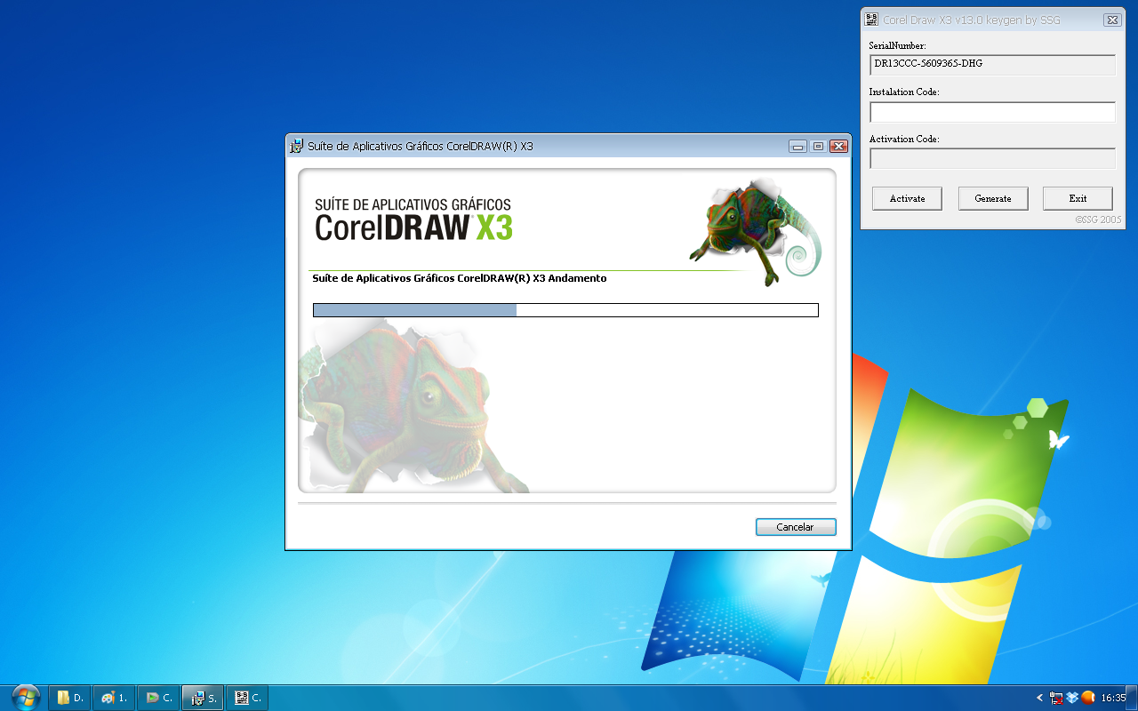Click the 'Instalation Code:' label
Viewport: 1138px width, 711px height.
pos(904,92)
